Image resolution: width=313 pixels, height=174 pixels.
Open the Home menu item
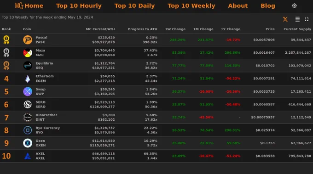click(34, 6)
